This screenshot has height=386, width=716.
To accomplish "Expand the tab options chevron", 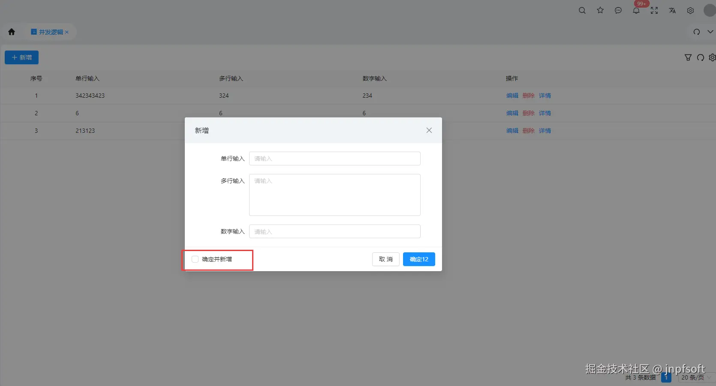I will point(710,32).
